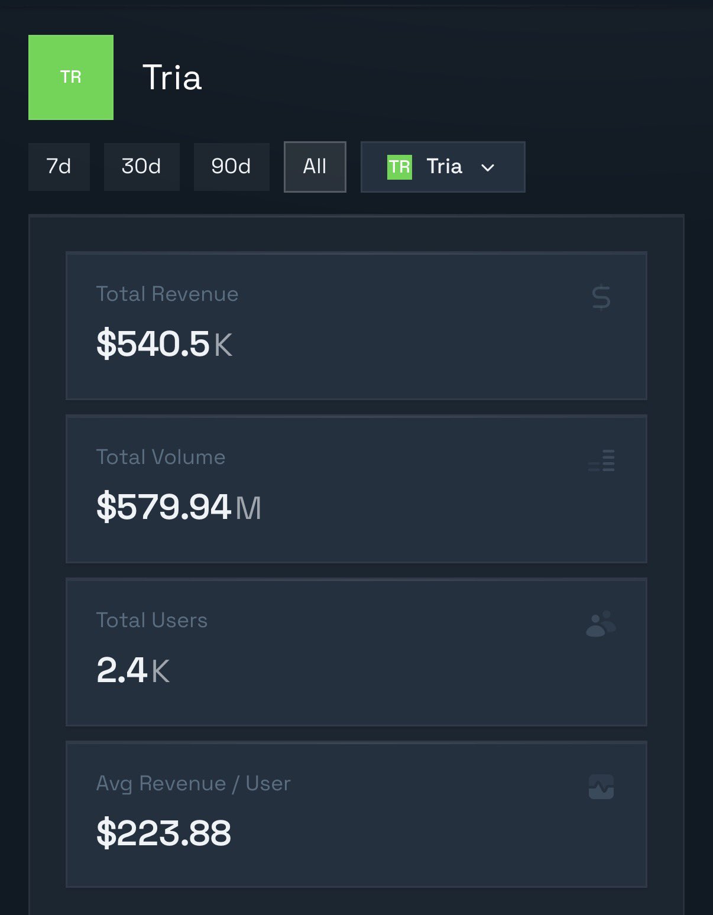Viewport: 713px width, 915px height.
Task: Click the $223.88 average revenue value
Action: tap(164, 833)
